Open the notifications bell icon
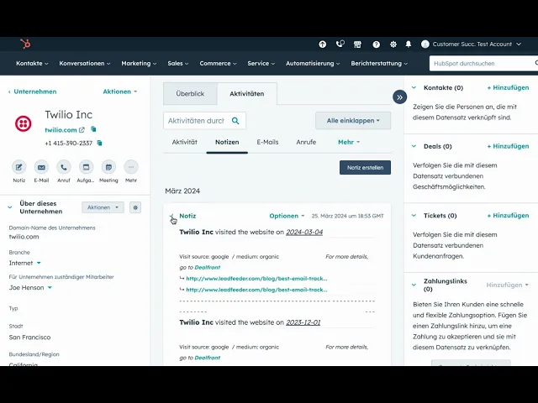This screenshot has width=538, height=403. [x=409, y=44]
